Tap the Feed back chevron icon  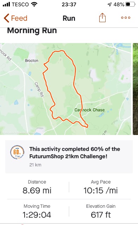[6, 18]
